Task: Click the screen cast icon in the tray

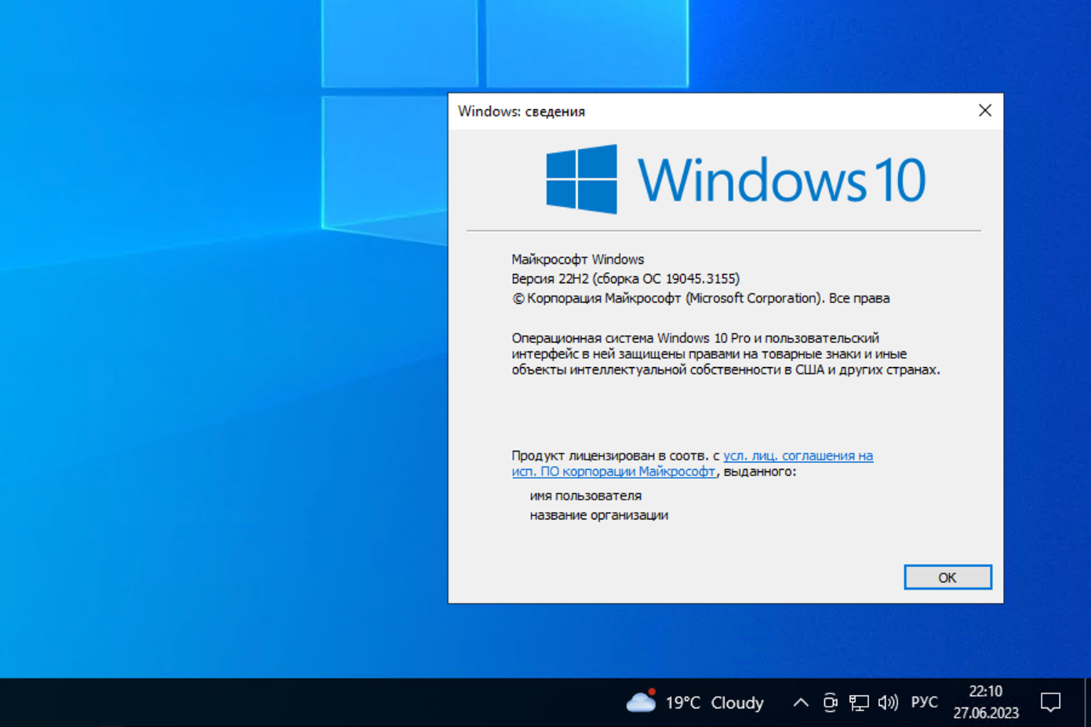Action: coord(830,702)
